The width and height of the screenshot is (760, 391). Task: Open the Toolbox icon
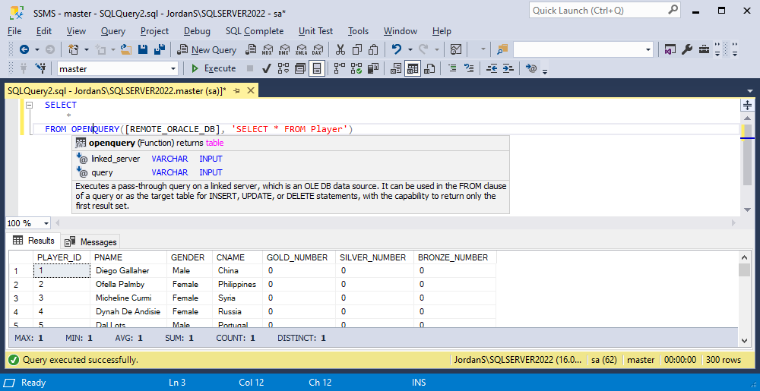click(704, 49)
